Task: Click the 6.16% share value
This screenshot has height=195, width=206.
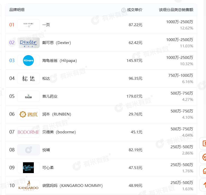Action: pyautogui.click(x=188, y=82)
